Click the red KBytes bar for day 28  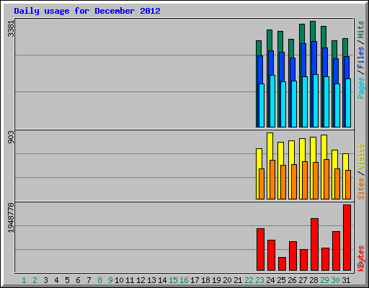tap(314, 245)
